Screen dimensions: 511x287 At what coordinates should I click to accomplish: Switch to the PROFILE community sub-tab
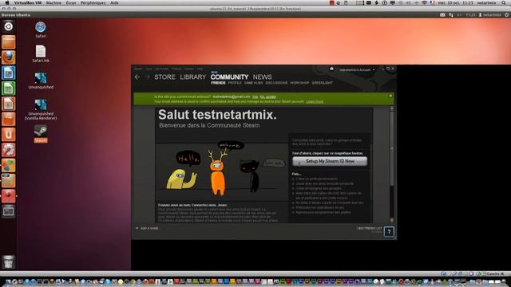(235, 83)
